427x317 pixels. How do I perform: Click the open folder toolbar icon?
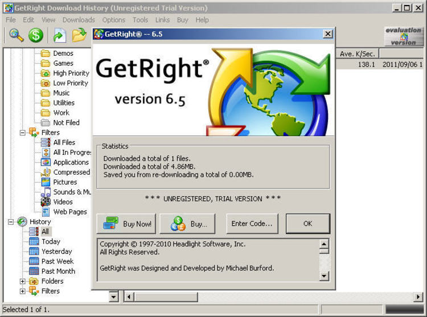click(79, 35)
